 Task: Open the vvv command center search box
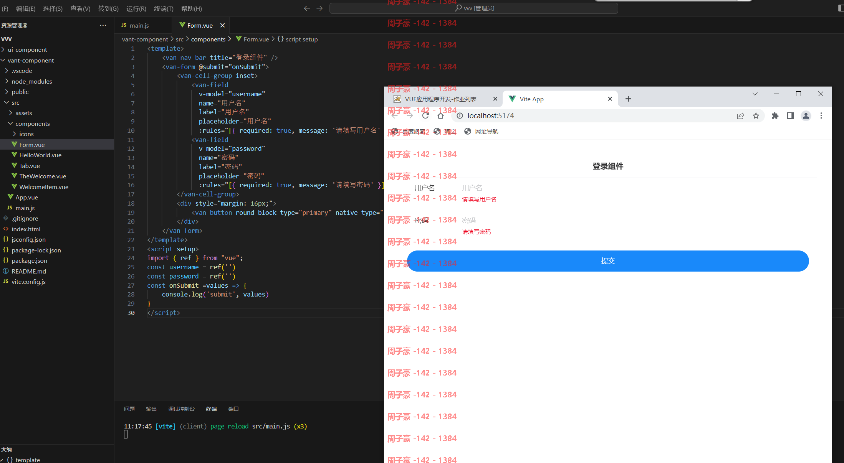tap(474, 8)
